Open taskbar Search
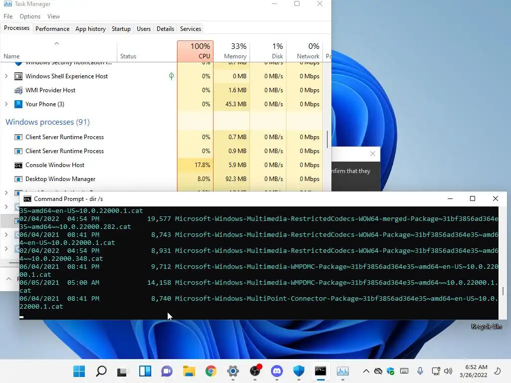Viewport: 511px width, 383px height. coord(101,371)
